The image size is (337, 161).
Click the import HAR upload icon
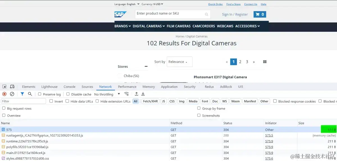coord(136,94)
